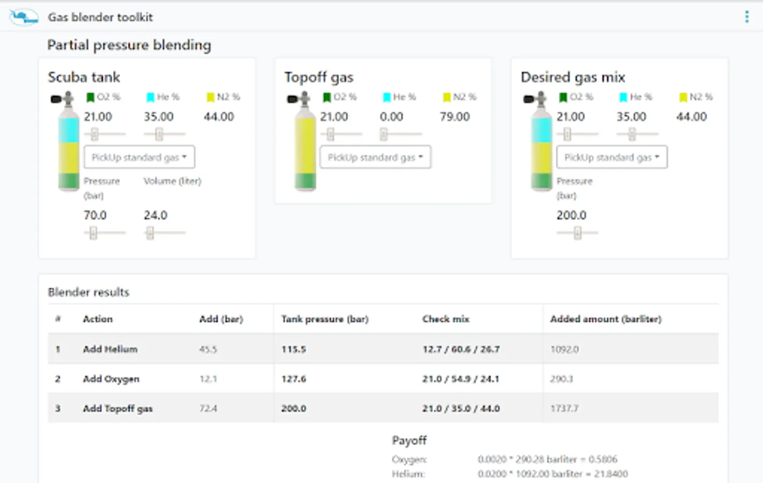Adjust the Topoff gas O2 % slider

[x=341, y=134]
